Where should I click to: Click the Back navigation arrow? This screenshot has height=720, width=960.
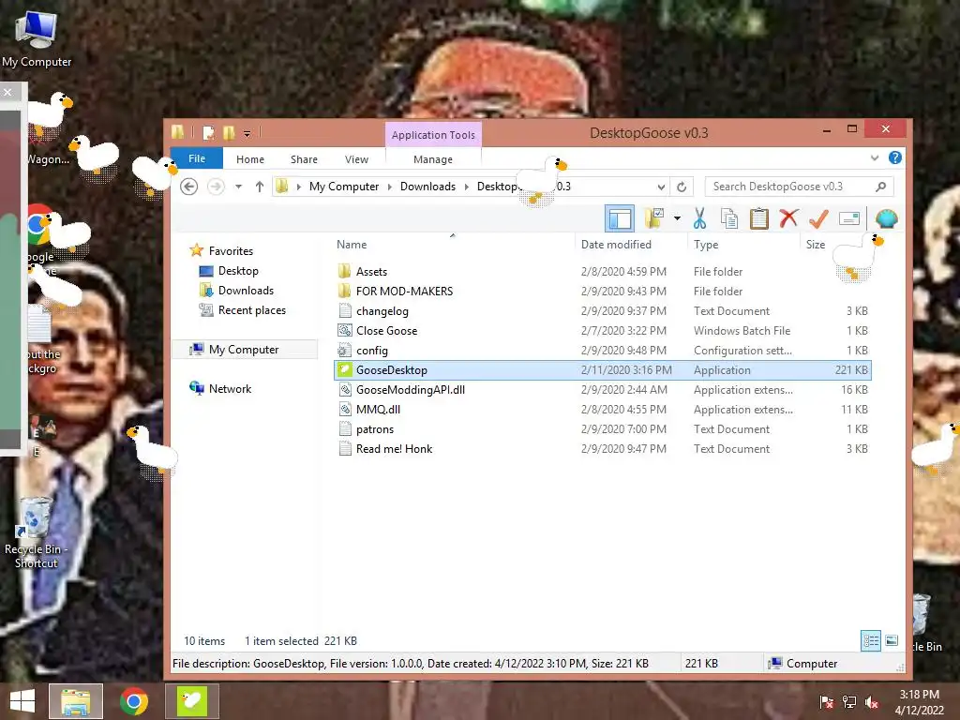tap(189, 187)
